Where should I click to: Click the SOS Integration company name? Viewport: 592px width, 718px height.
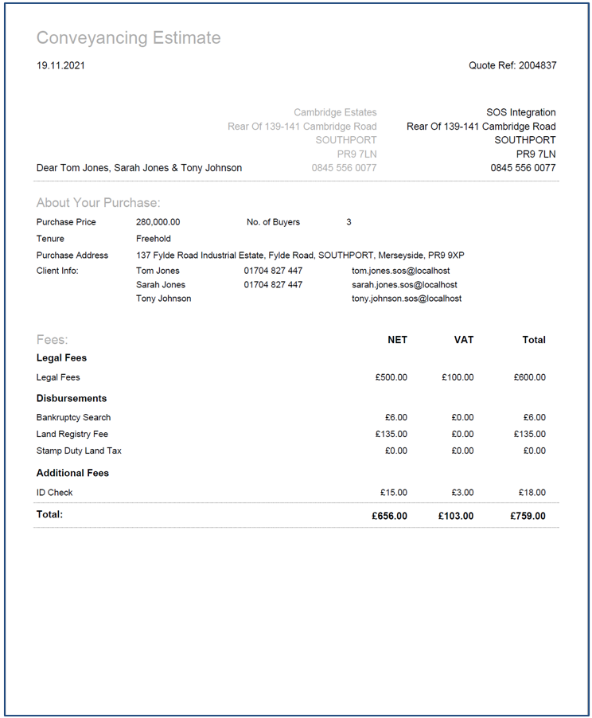point(520,112)
